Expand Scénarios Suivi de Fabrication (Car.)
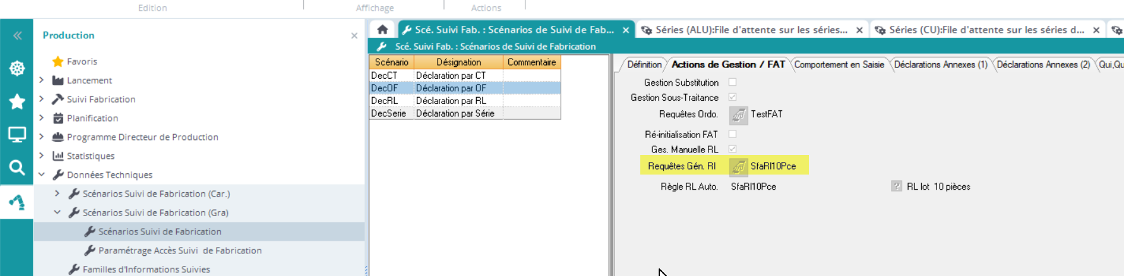The height and width of the screenshot is (276, 1124). (x=57, y=193)
